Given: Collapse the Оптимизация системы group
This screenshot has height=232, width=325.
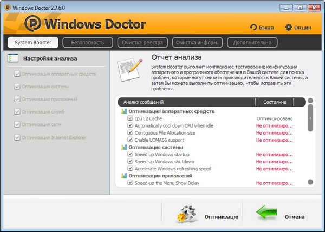Looking at the screenshot, I should (123, 147).
